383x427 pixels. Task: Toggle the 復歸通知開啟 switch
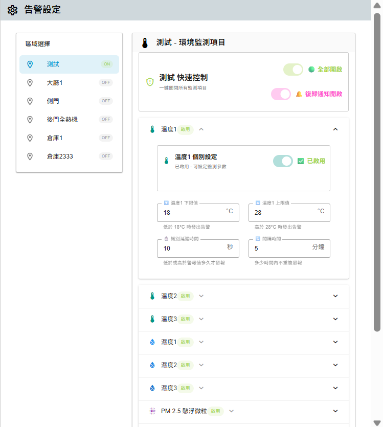coord(281,94)
